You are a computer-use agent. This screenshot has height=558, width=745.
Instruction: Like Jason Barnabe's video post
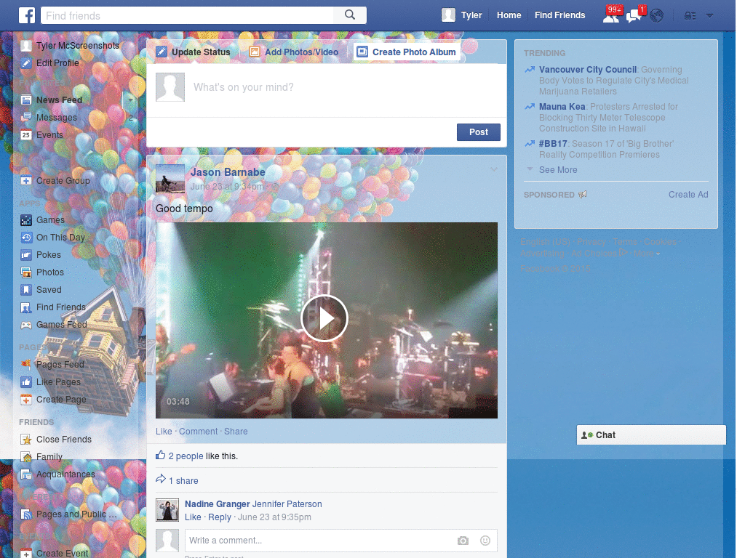[164, 432]
